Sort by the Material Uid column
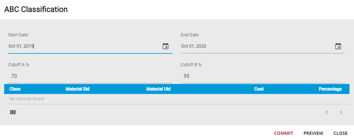The height and width of the screenshot is (140, 354). point(158,89)
